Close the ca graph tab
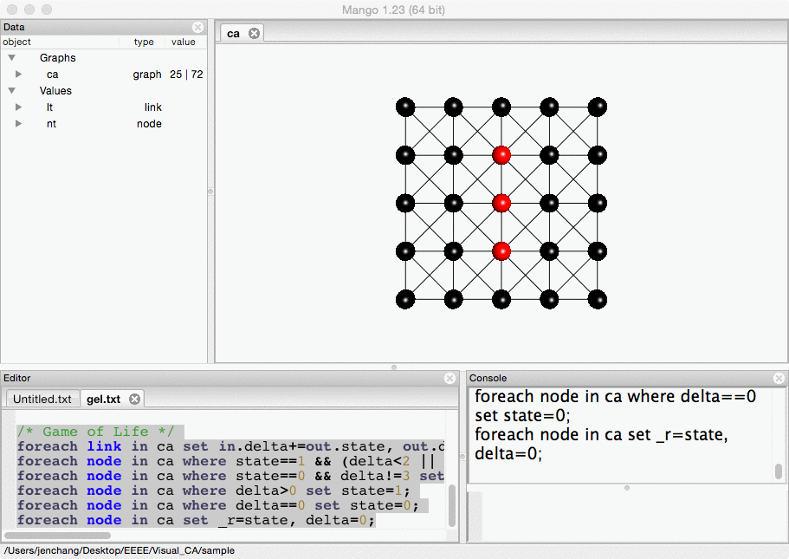The height and width of the screenshot is (559, 789). [254, 33]
